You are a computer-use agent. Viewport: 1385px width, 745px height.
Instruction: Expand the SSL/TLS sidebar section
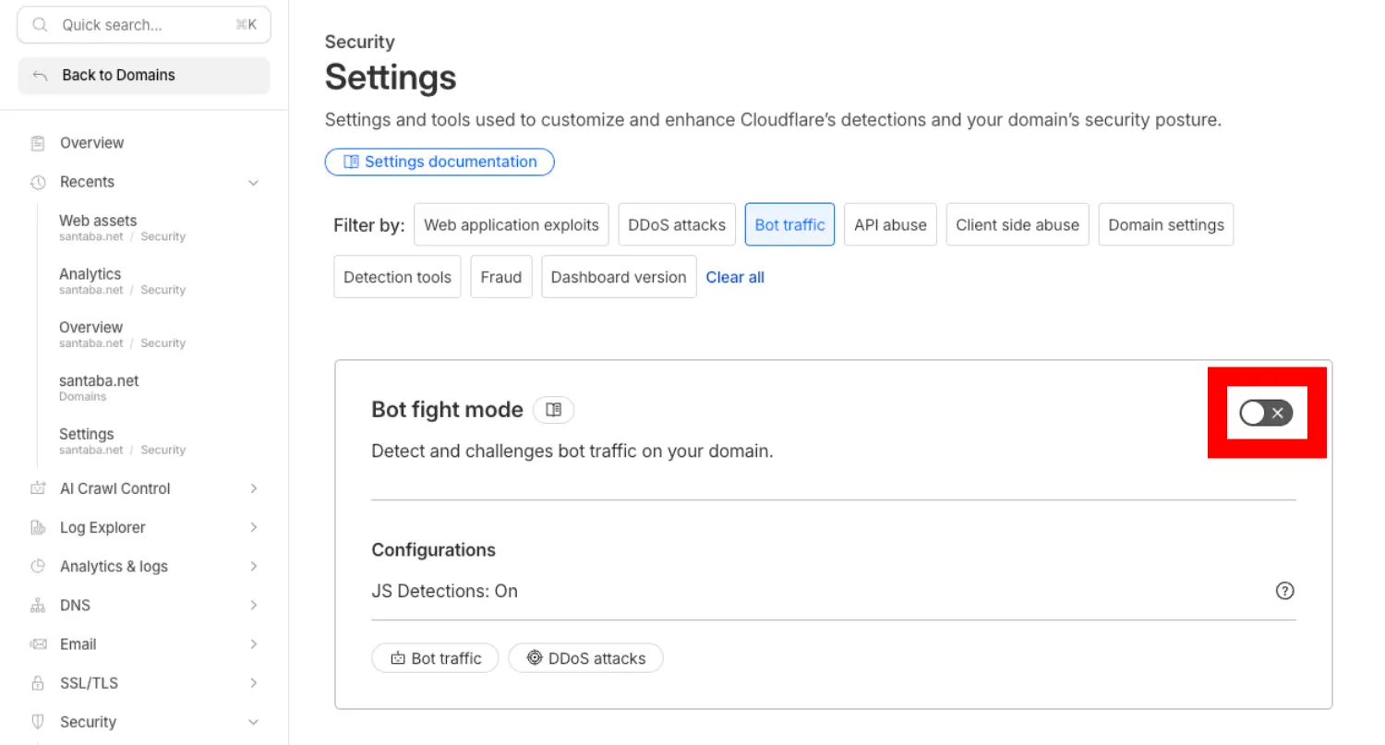253,683
